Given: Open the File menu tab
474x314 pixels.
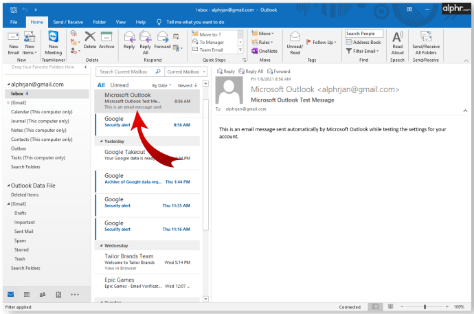Looking at the screenshot, I should [x=14, y=22].
